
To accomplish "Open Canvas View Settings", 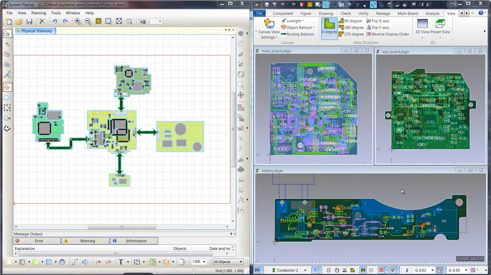I will [x=269, y=29].
